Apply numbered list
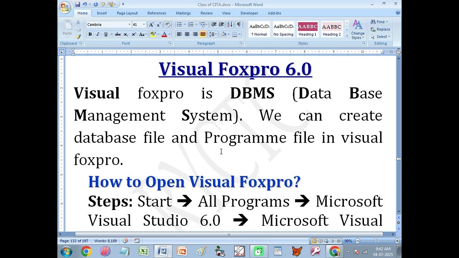This screenshot has height=258, width=459. point(191,24)
